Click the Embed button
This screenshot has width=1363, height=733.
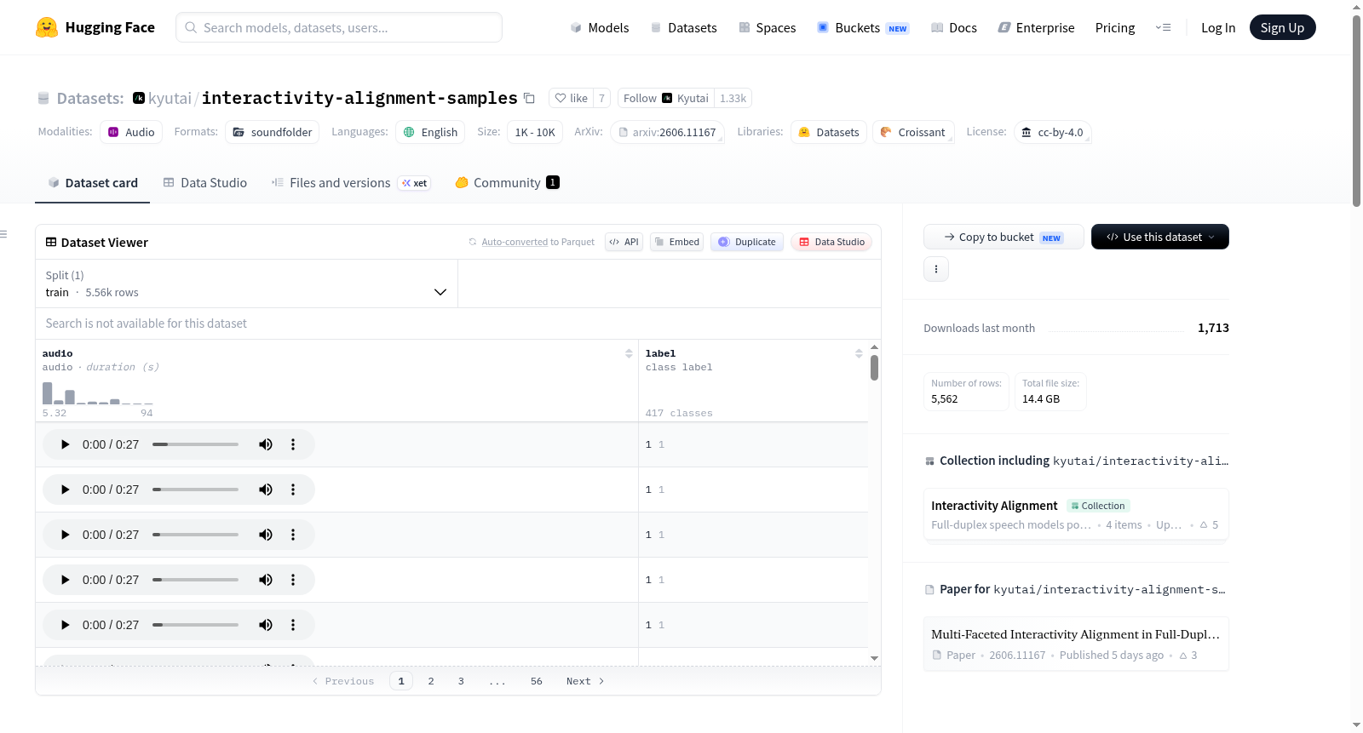coord(676,242)
